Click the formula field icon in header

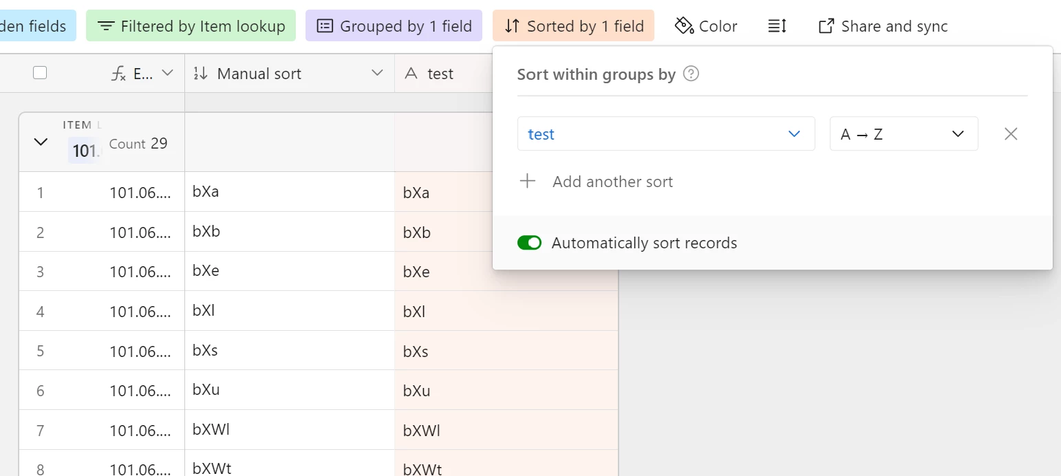tap(118, 74)
